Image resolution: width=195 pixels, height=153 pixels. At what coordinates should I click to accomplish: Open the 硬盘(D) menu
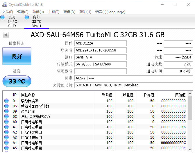[x=69, y=12]
